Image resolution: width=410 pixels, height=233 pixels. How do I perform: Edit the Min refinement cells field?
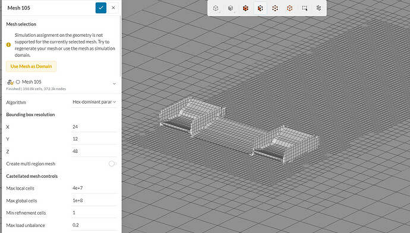point(94,213)
